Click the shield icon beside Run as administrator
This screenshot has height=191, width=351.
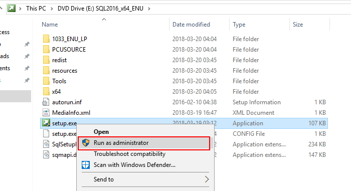[x=86, y=143]
